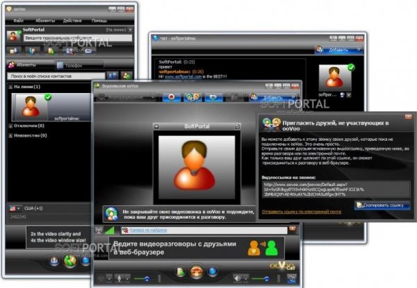Click the icon left of green call button
Image resolution: width=417 pixels, height=288 pixels.
(54, 261)
